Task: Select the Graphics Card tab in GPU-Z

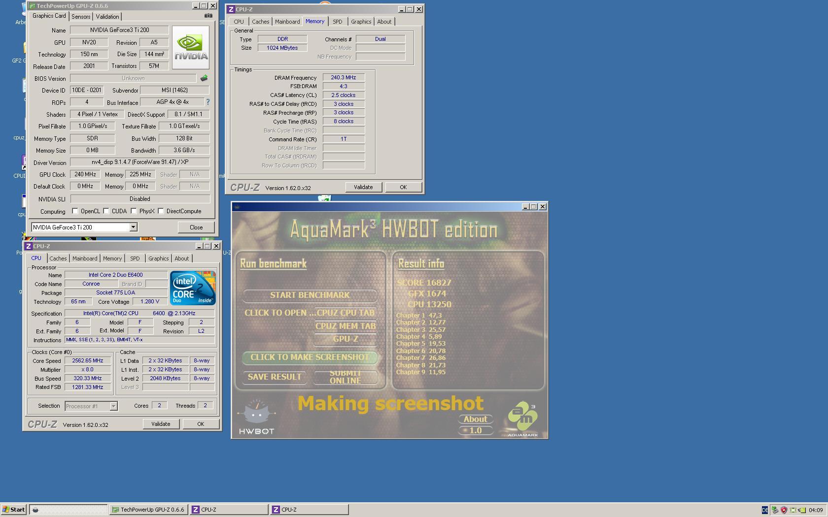Action: click(x=49, y=16)
